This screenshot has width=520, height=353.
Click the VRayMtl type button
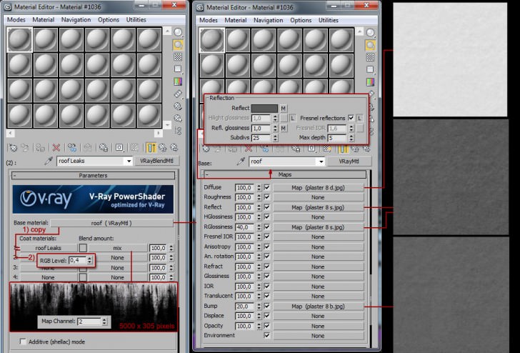[x=349, y=161]
